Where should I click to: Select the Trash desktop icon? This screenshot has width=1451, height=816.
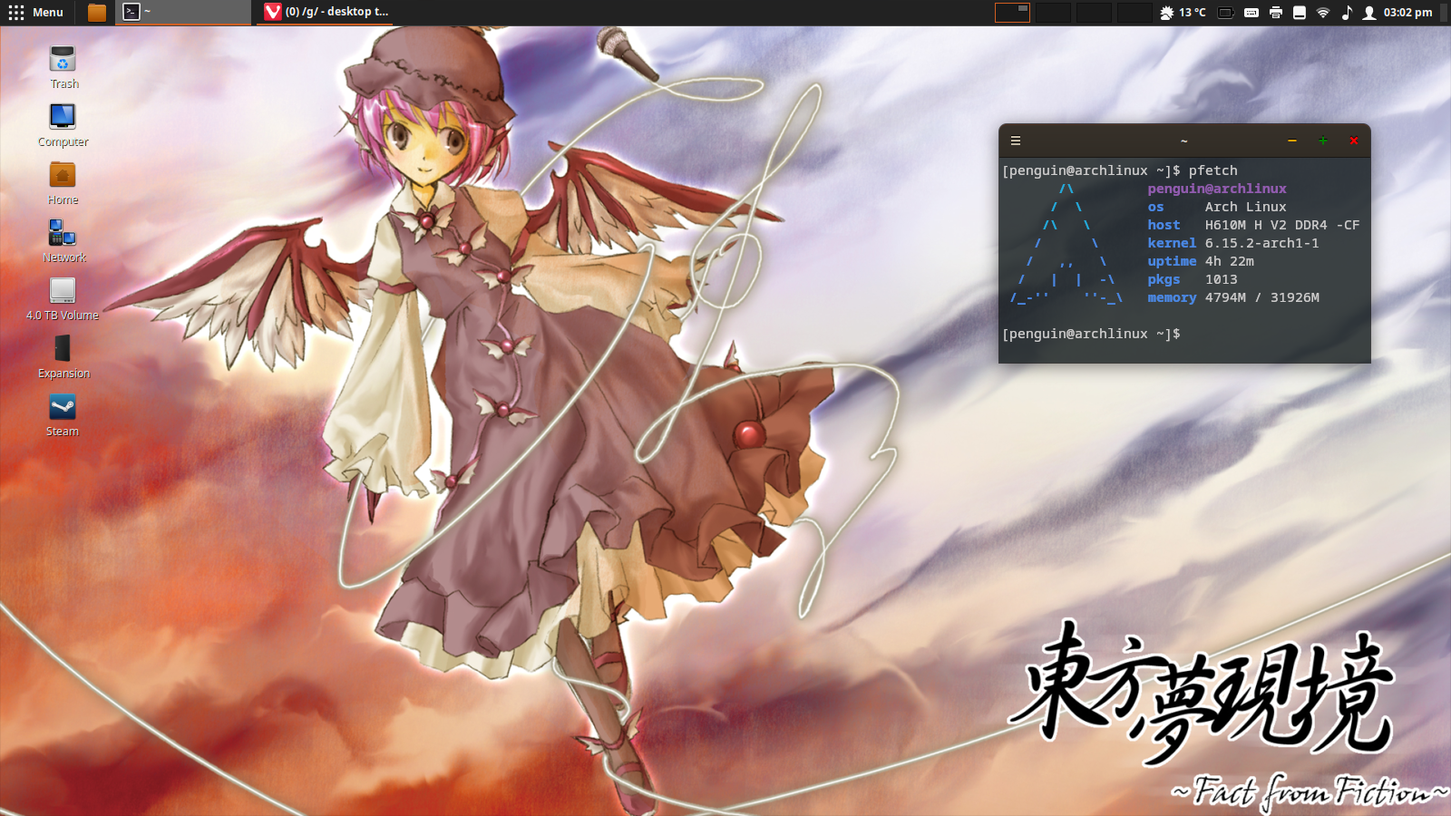[63, 67]
